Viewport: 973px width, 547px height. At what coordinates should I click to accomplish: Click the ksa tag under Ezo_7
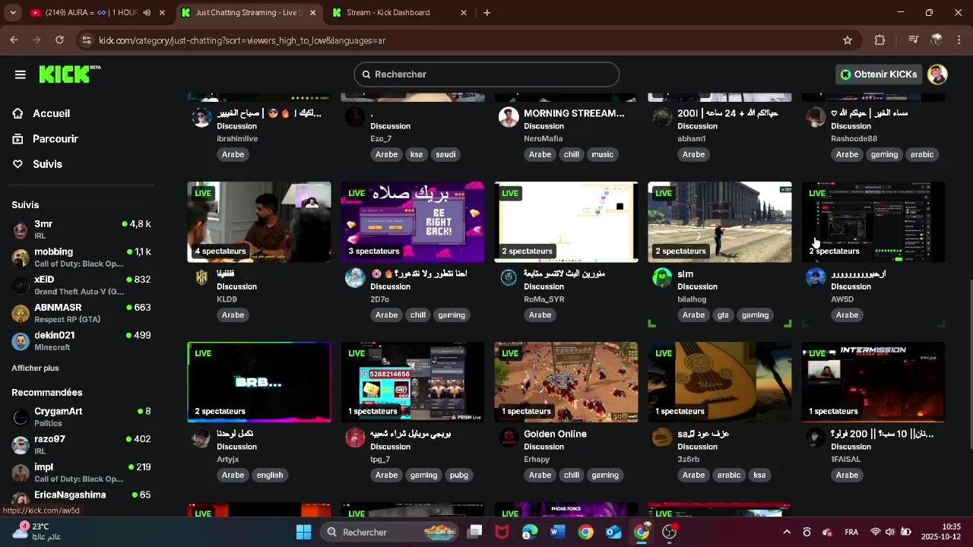pos(417,154)
